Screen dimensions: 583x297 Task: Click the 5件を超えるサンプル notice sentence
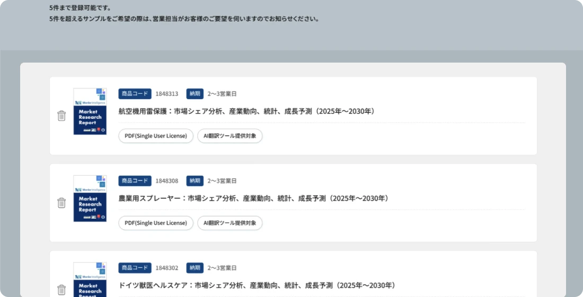point(184,19)
